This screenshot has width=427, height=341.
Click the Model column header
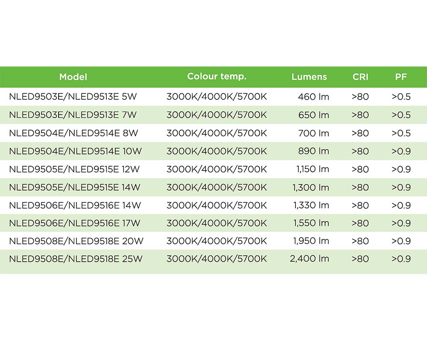click(73, 77)
